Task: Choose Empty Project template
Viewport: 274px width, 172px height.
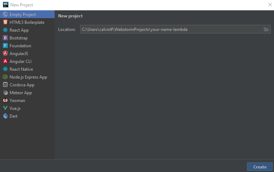Action: click(27, 14)
